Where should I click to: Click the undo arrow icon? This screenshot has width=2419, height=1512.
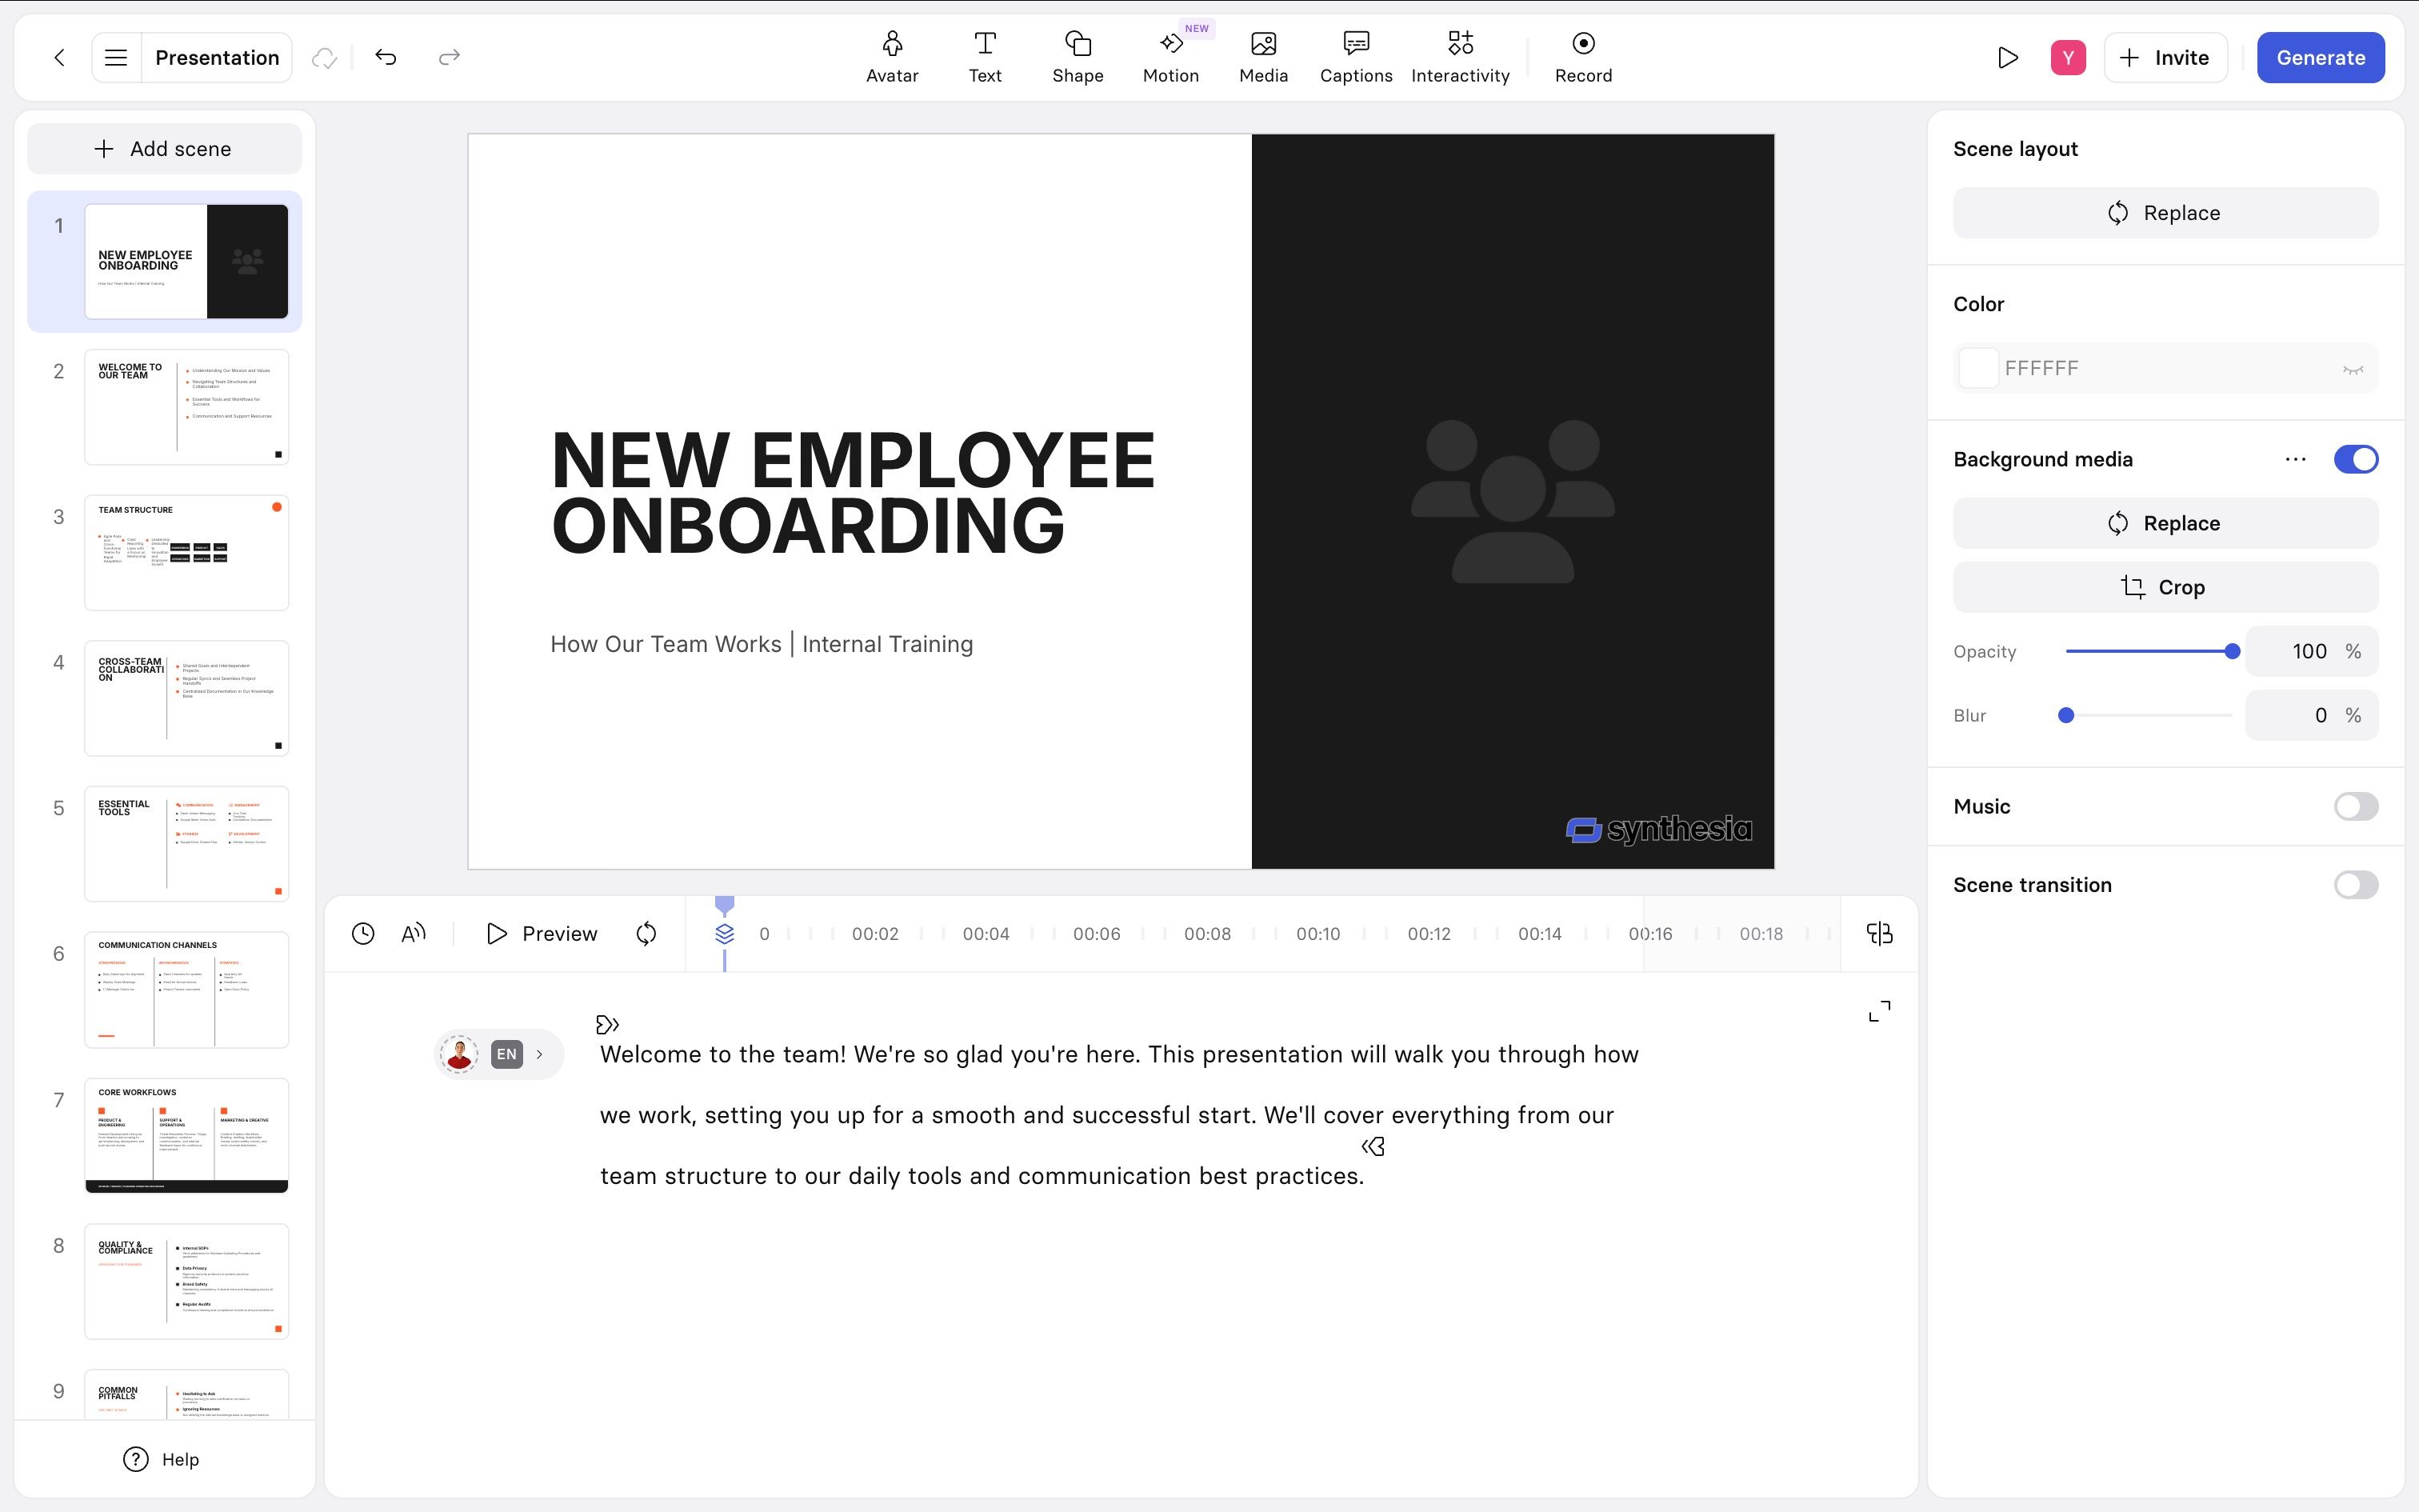pos(386,57)
